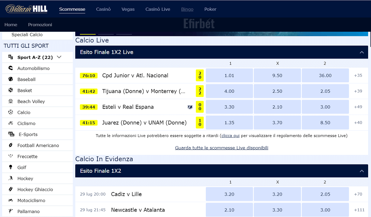Screen dimensions: 371x217
Task: Switch to the Vegas tab
Action: coord(128,9)
